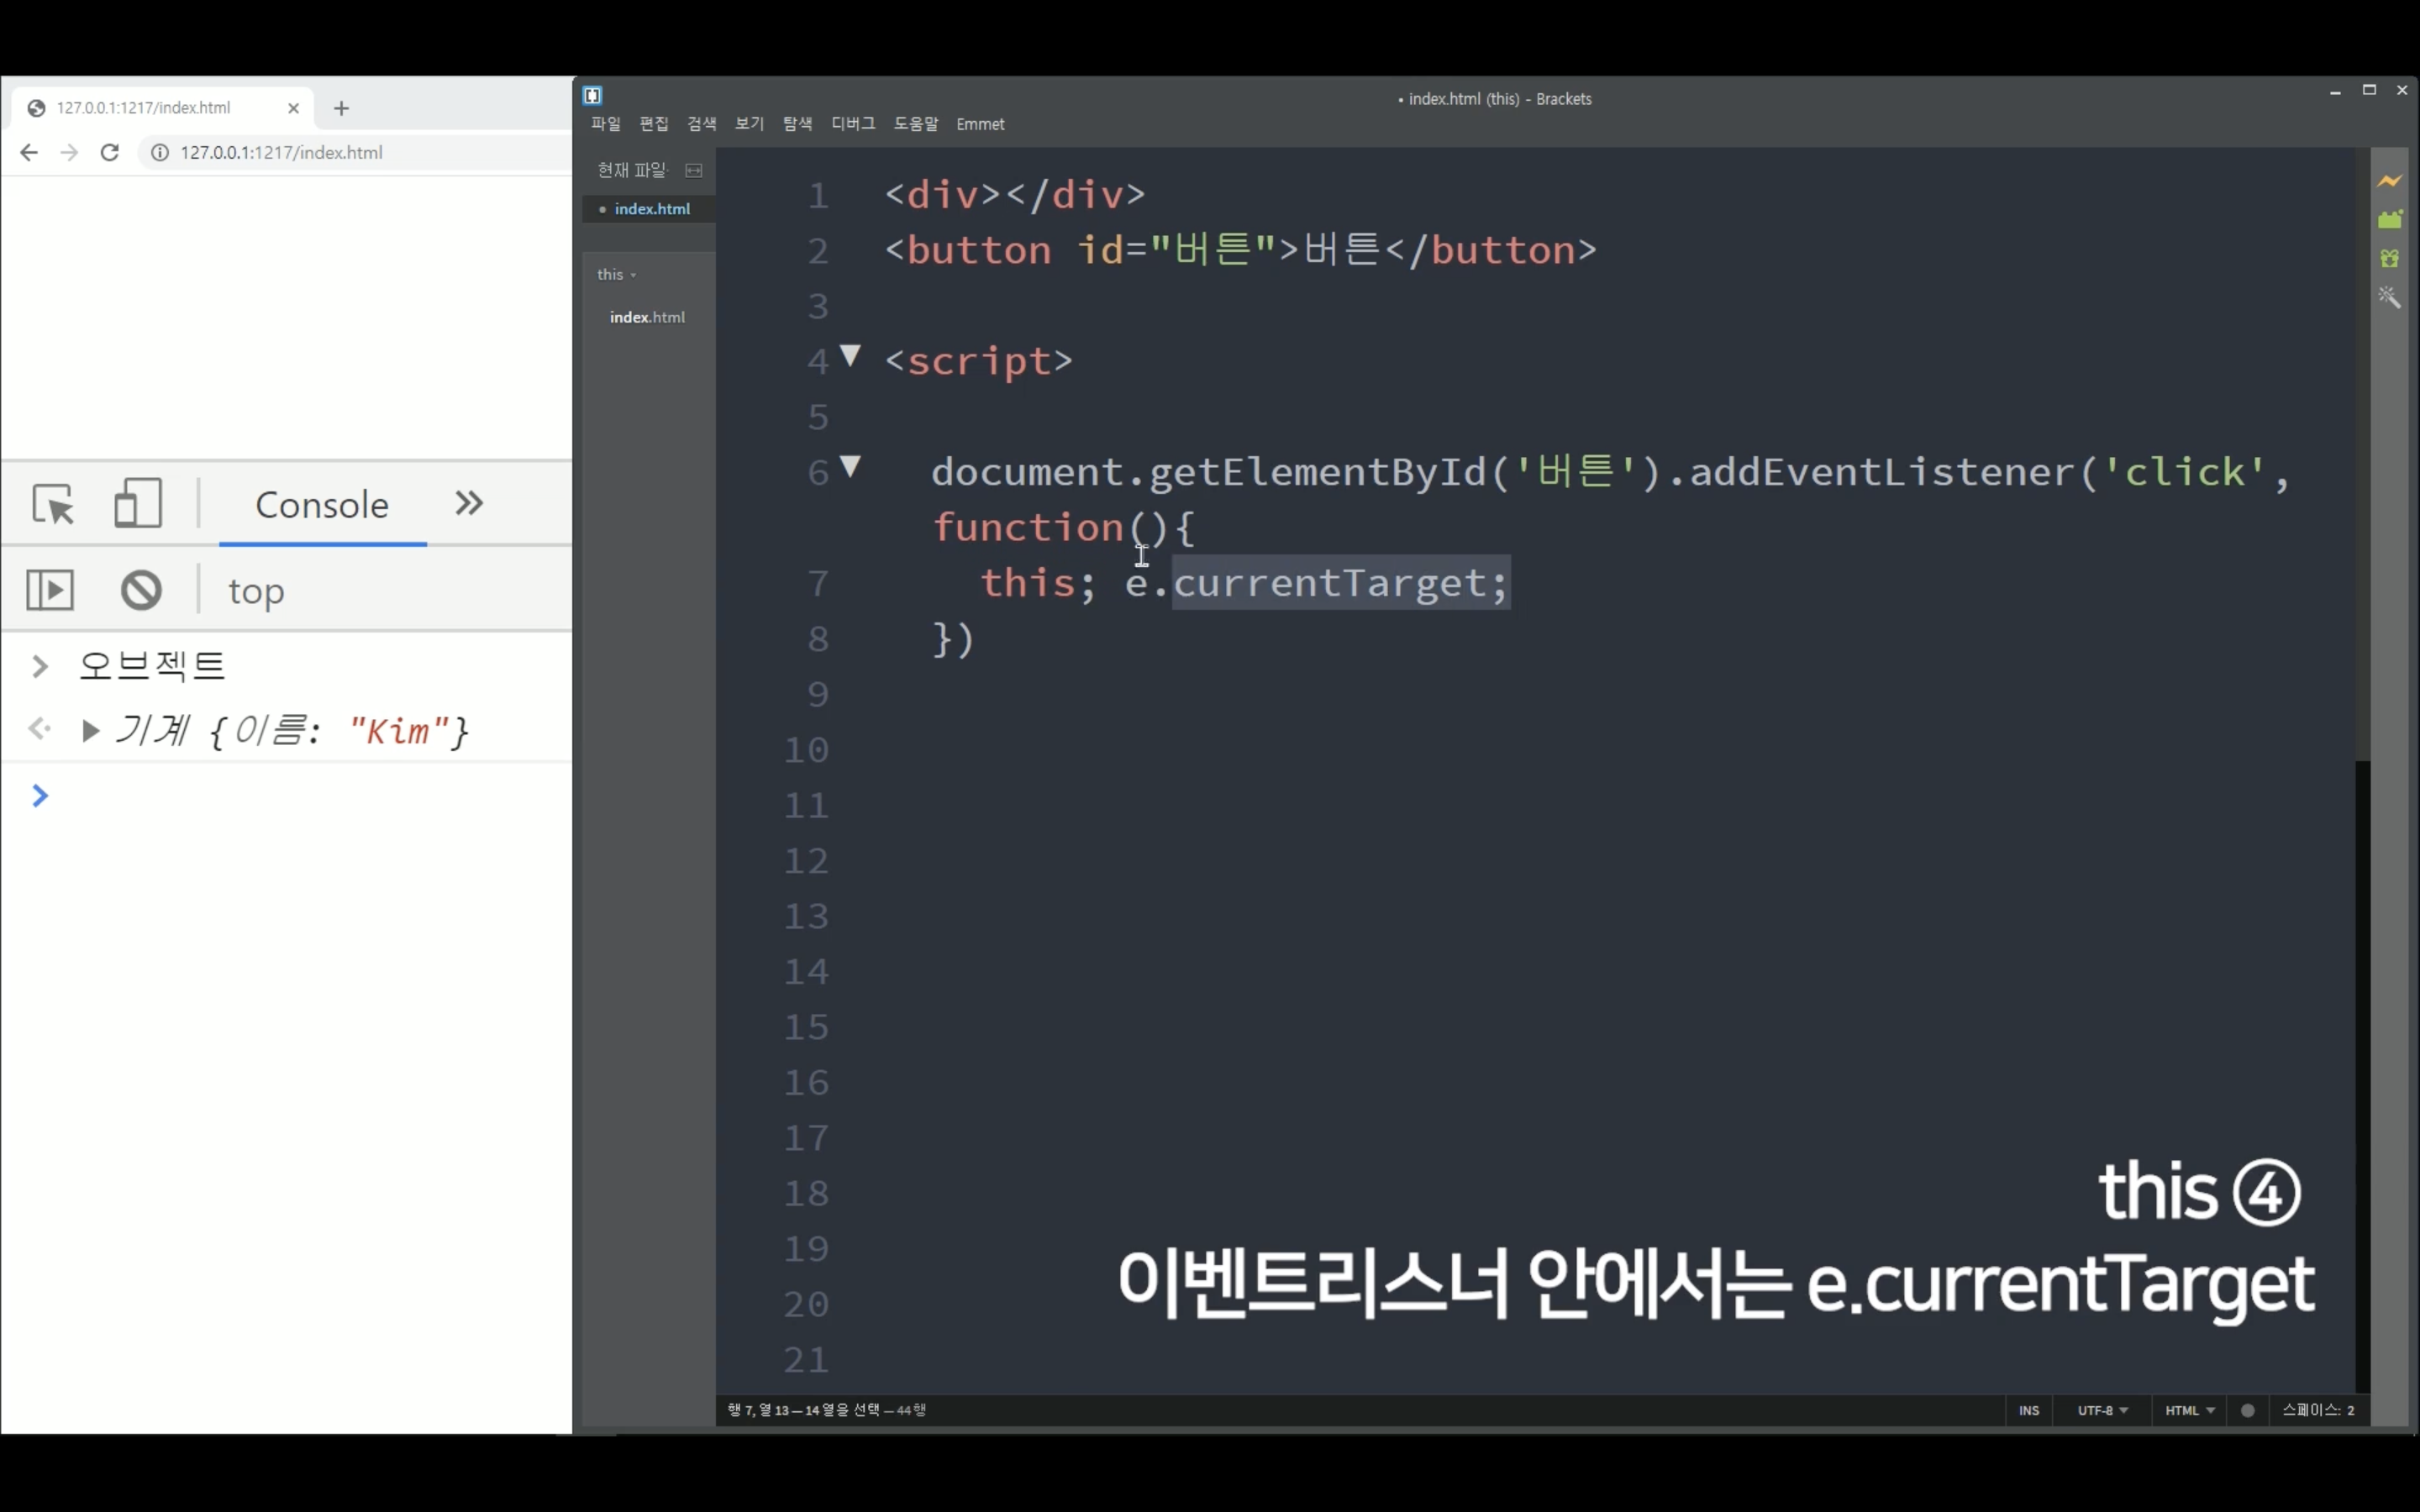
Task: Click the gift box icon in the right toolbar
Action: tap(2389, 259)
